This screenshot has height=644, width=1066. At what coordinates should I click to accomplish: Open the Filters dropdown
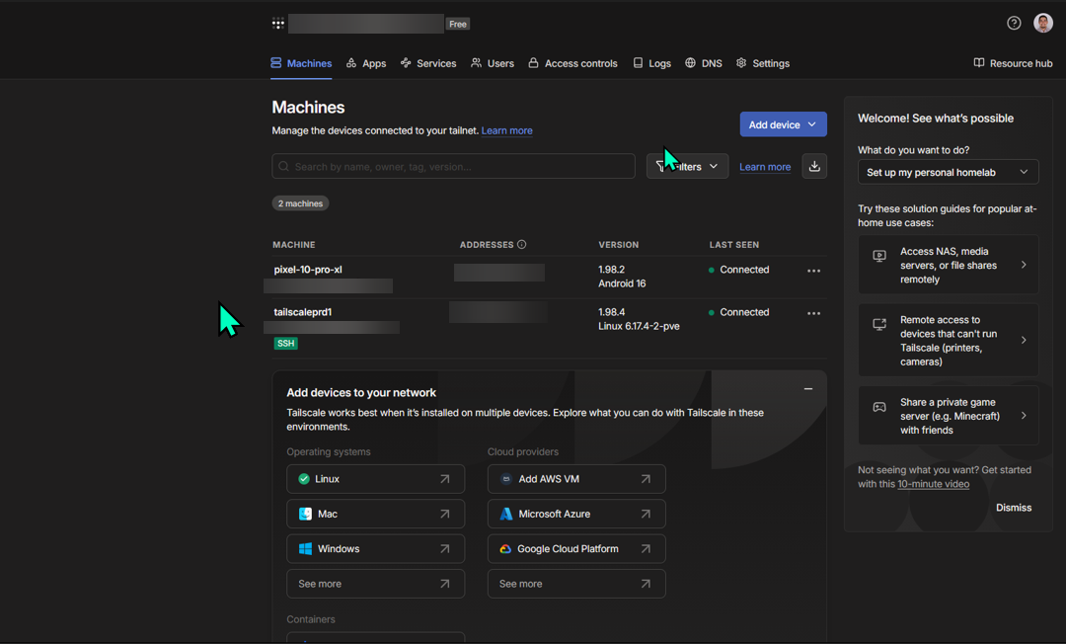click(687, 166)
